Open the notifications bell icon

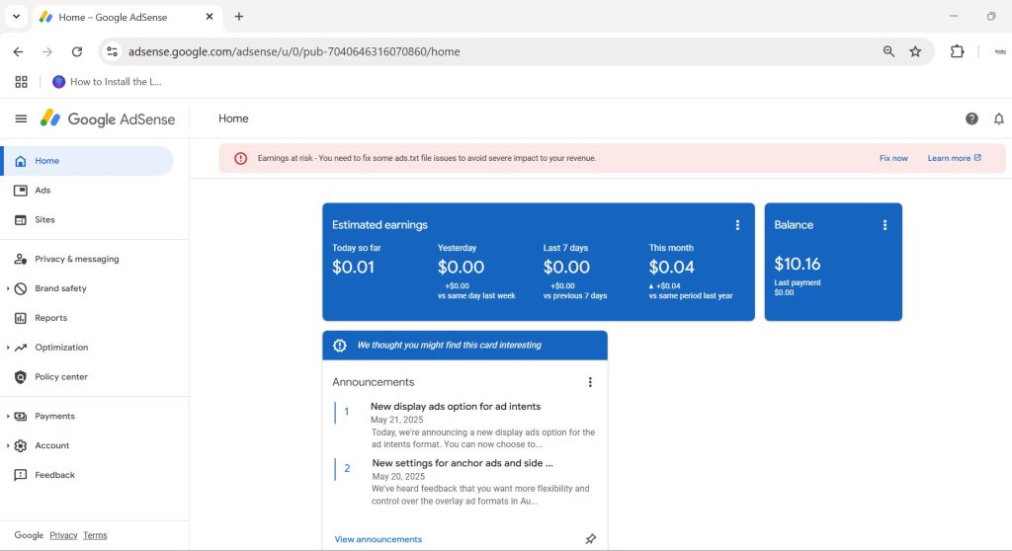pos(999,118)
